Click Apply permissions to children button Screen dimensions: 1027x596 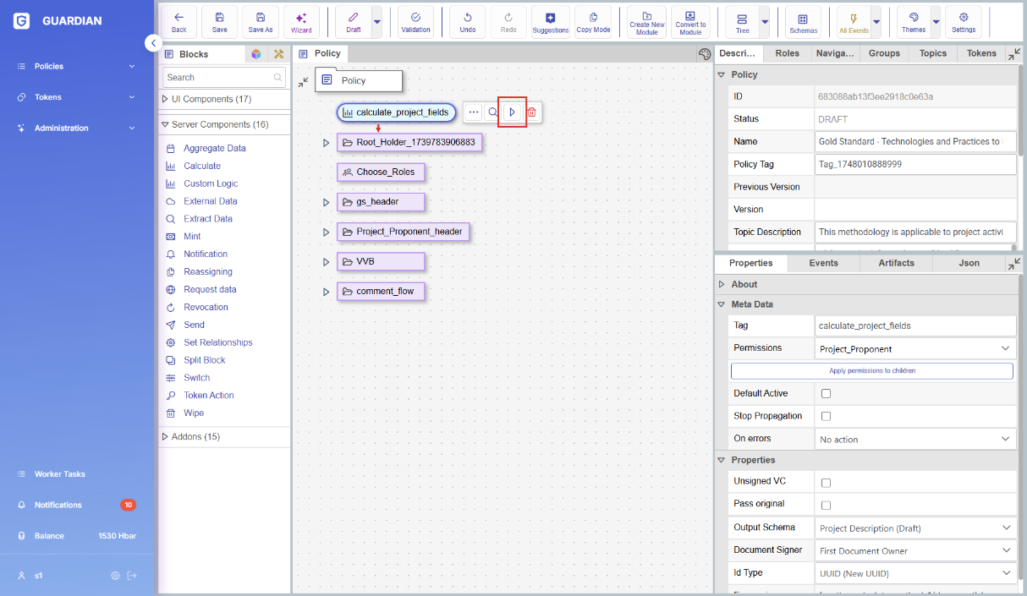871,371
